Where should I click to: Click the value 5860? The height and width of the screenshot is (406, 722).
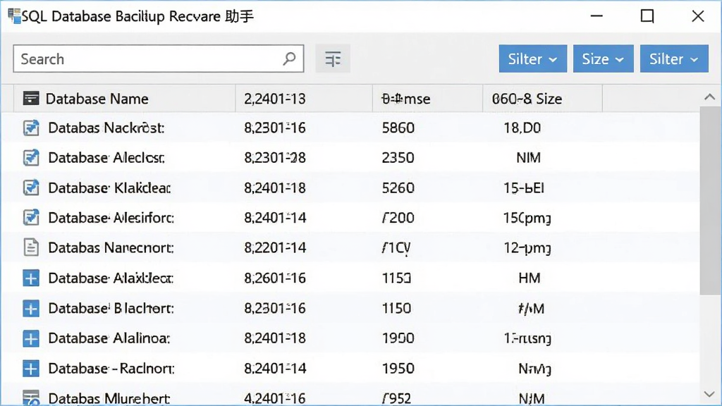tap(398, 128)
